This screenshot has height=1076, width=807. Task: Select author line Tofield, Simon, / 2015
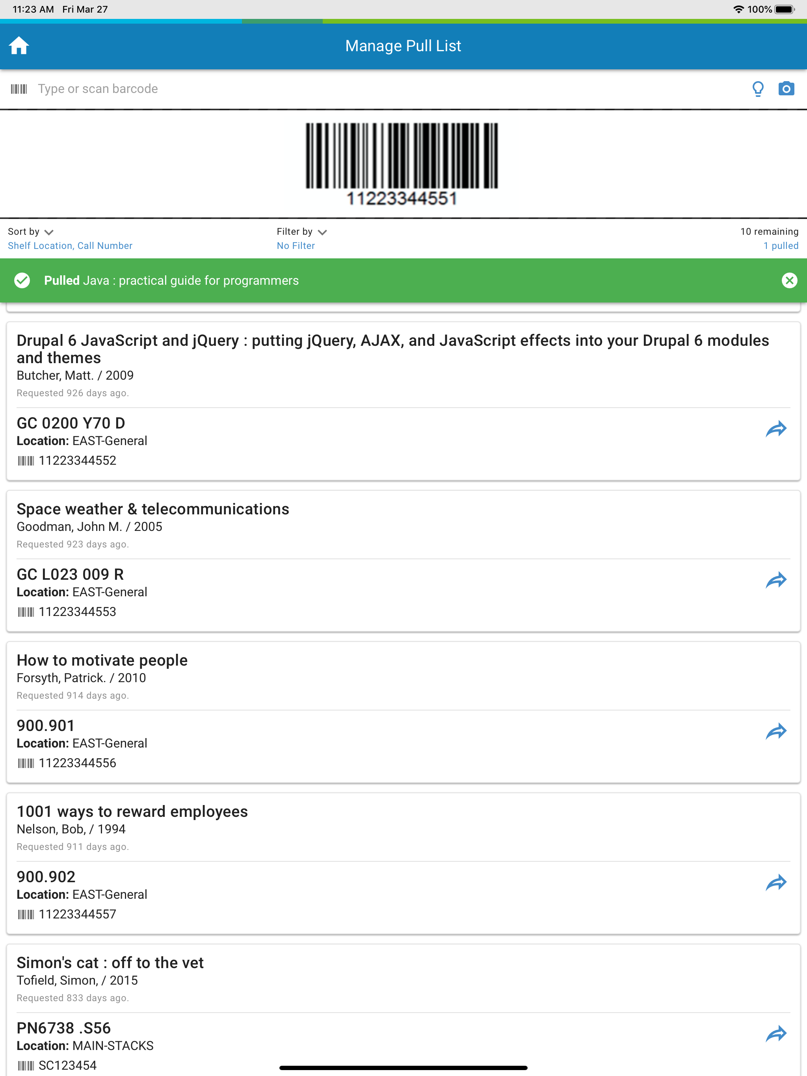coord(77,981)
